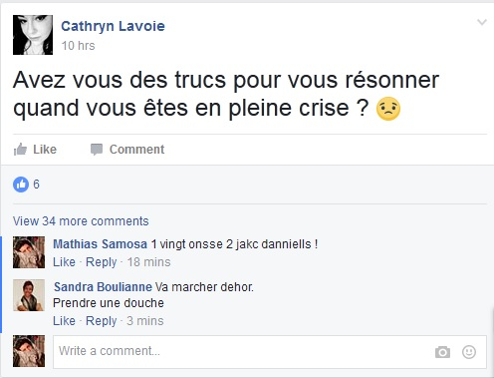This screenshot has width=494, height=378.
Task: Open Mathias Samosa's profile link
Action: click(x=100, y=244)
